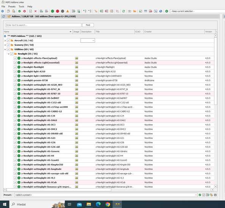Collapse the Utilities folder node
This screenshot has height=208, width=225.
pyautogui.click(x=5, y=50)
